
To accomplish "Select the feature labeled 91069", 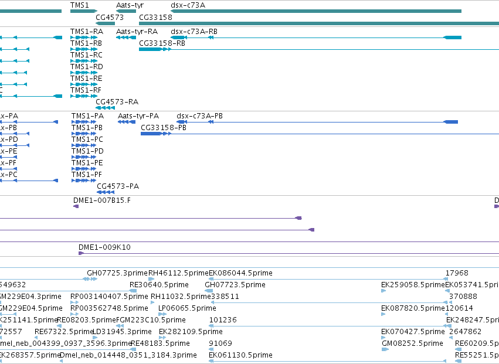I will pos(220,343).
